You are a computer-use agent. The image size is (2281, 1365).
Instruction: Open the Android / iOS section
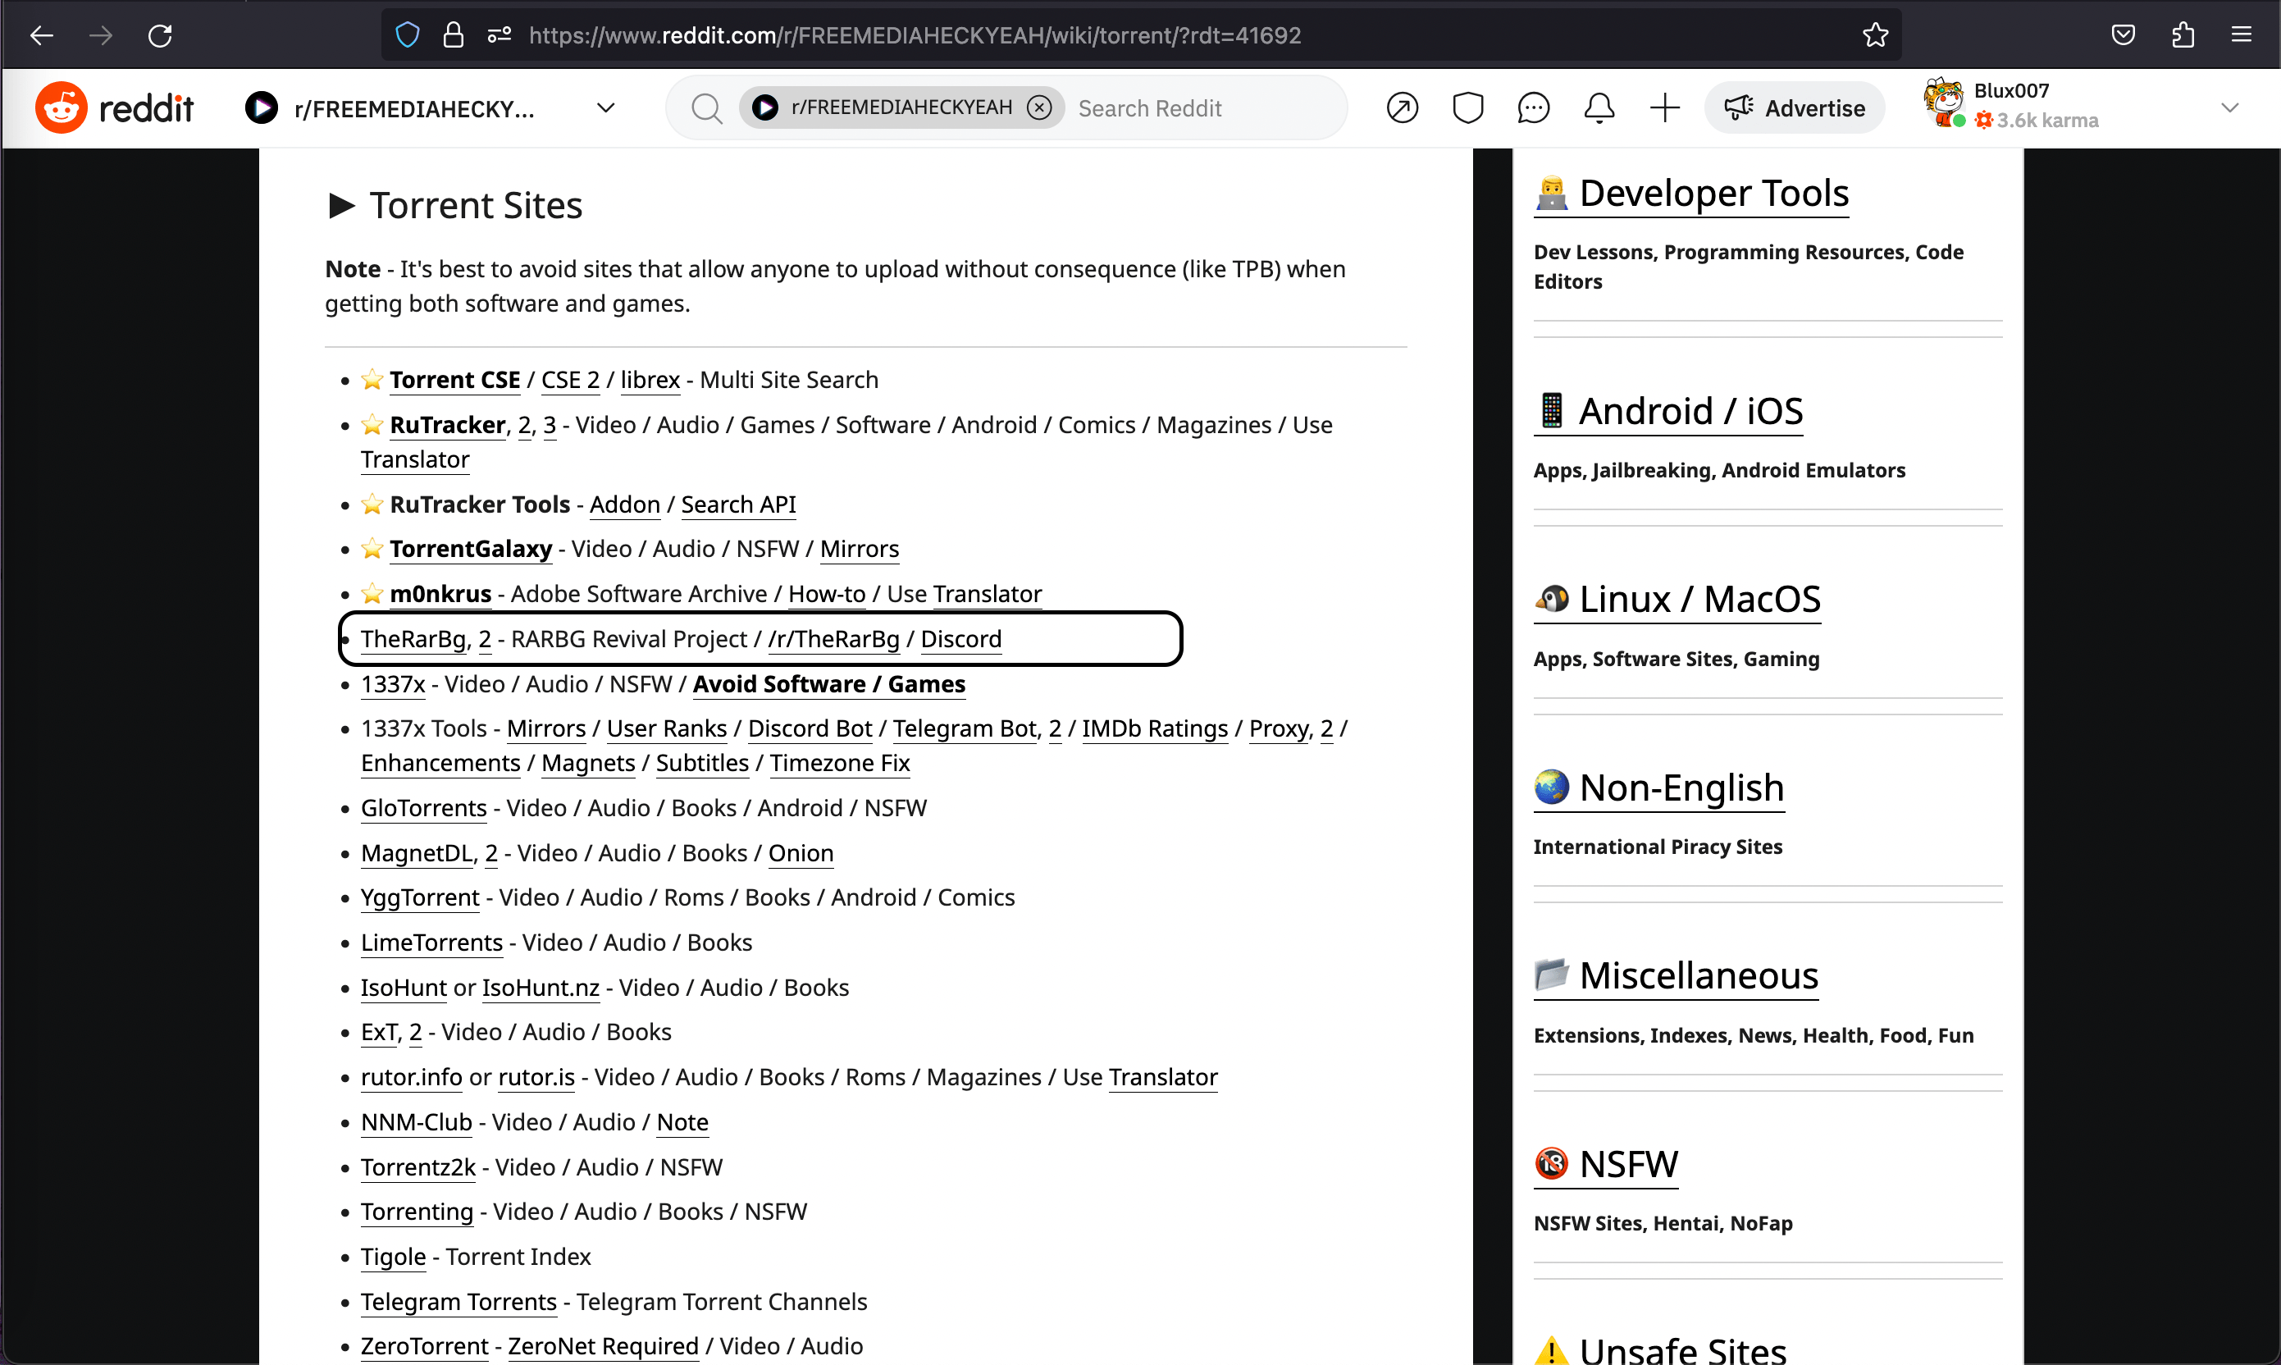click(1690, 410)
